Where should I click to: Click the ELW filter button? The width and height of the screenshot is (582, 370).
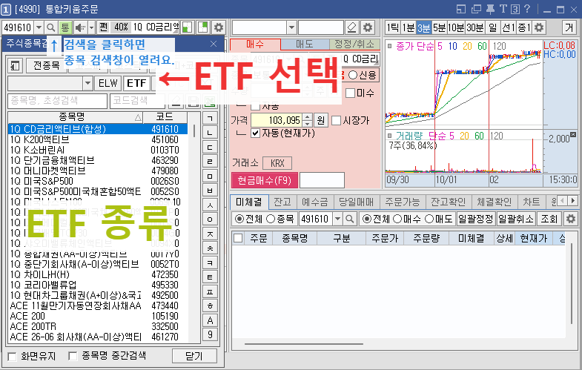click(108, 84)
